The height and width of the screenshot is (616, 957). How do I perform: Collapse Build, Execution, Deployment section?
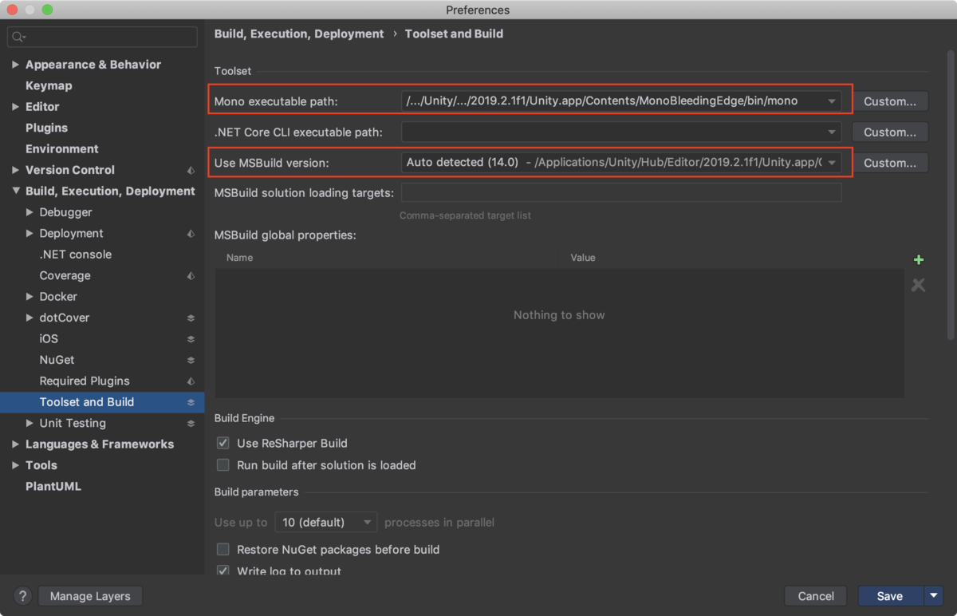click(x=15, y=192)
